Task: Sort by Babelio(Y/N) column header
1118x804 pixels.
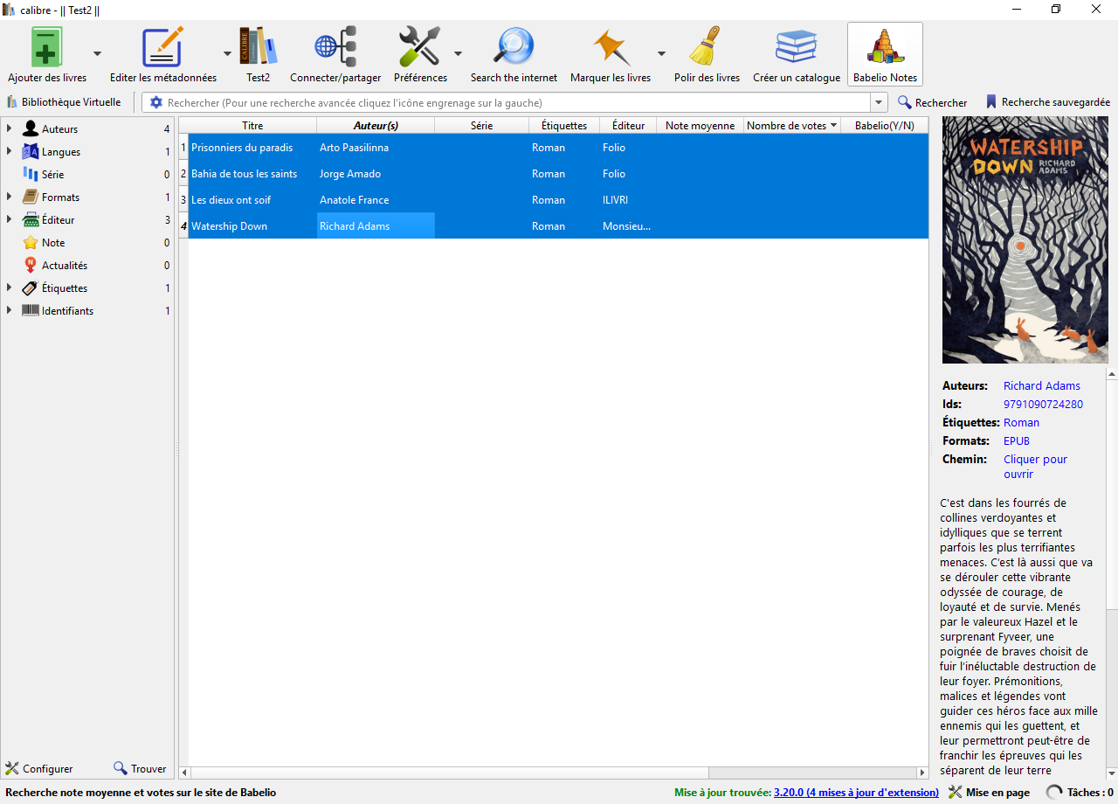Action: point(884,126)
